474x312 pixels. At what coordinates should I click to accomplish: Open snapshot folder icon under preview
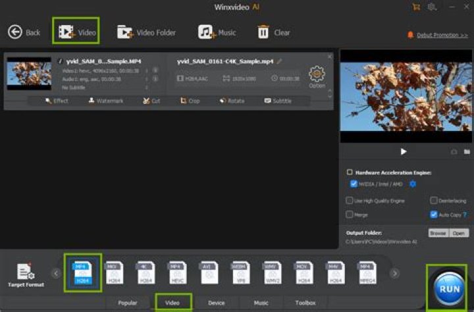[467, 152]
